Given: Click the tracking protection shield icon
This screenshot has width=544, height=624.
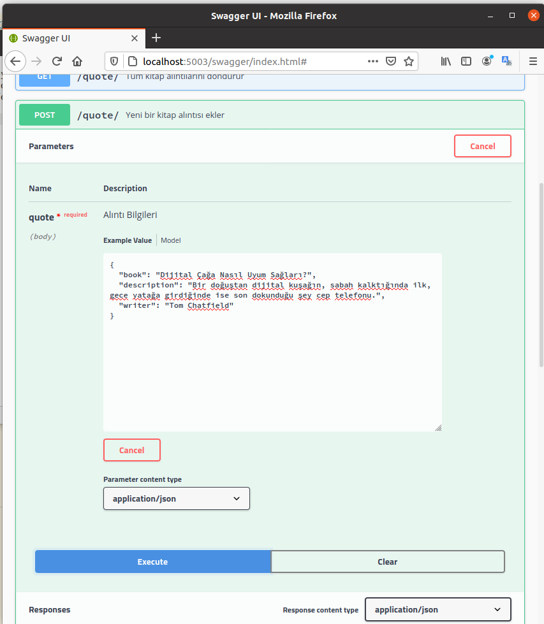Looking at the screenshot, I should tap(114, 61).
